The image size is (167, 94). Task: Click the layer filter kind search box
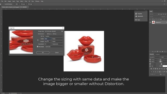click(x=153, y=14)
